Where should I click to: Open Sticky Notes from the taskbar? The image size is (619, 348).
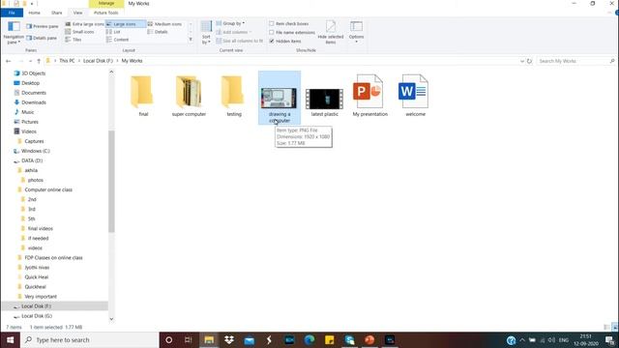point(329,339)
